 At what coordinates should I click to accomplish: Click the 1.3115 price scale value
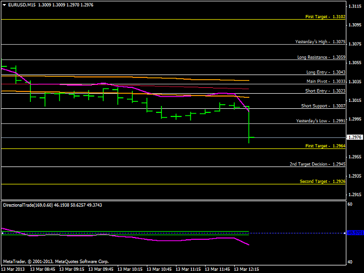click(355, 6)
